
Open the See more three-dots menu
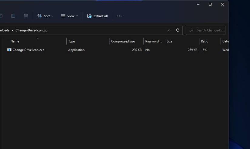[x=119, y=16]
